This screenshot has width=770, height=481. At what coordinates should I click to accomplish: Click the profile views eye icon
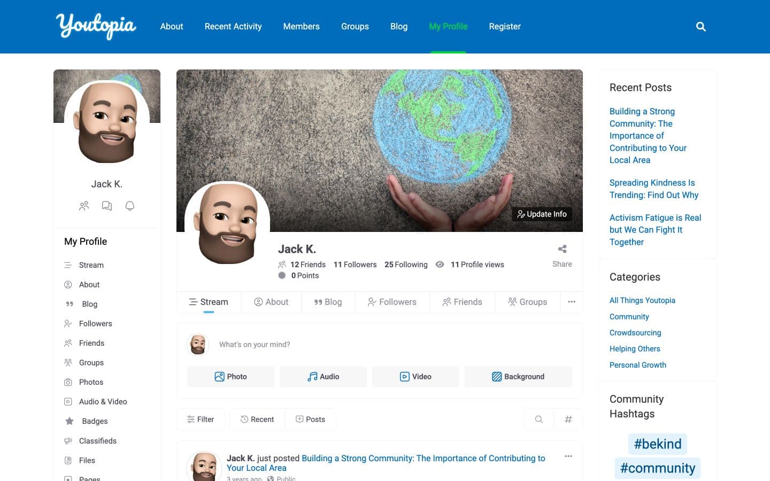point(440,265)
